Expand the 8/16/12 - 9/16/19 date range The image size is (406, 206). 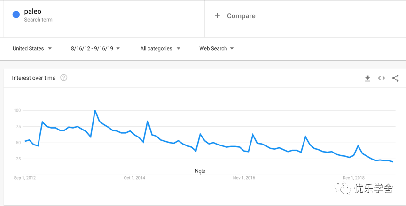pyautogui.click(x=95, y=48)
